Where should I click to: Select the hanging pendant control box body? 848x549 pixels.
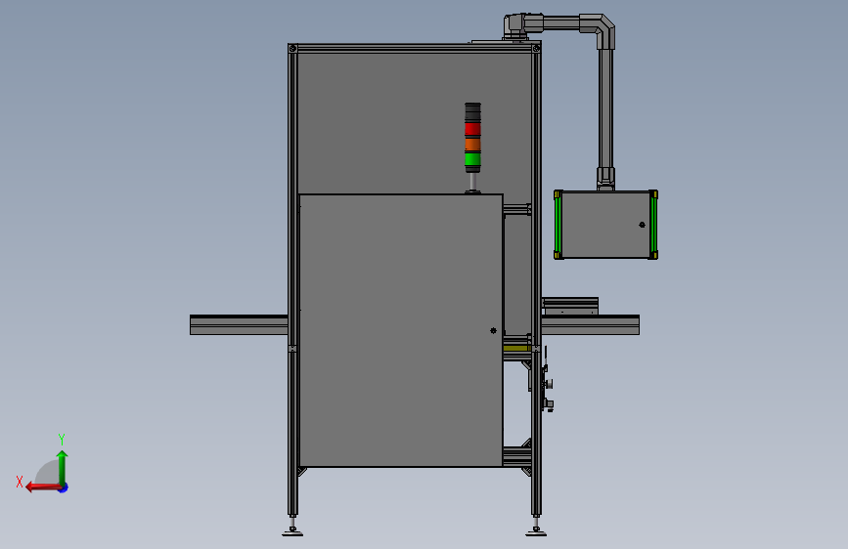(605, 225)
